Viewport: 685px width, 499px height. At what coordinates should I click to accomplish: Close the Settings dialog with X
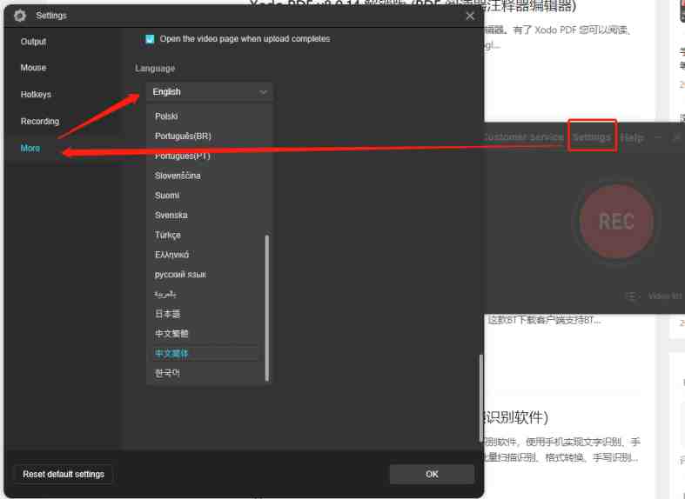(x=470, y=16)
